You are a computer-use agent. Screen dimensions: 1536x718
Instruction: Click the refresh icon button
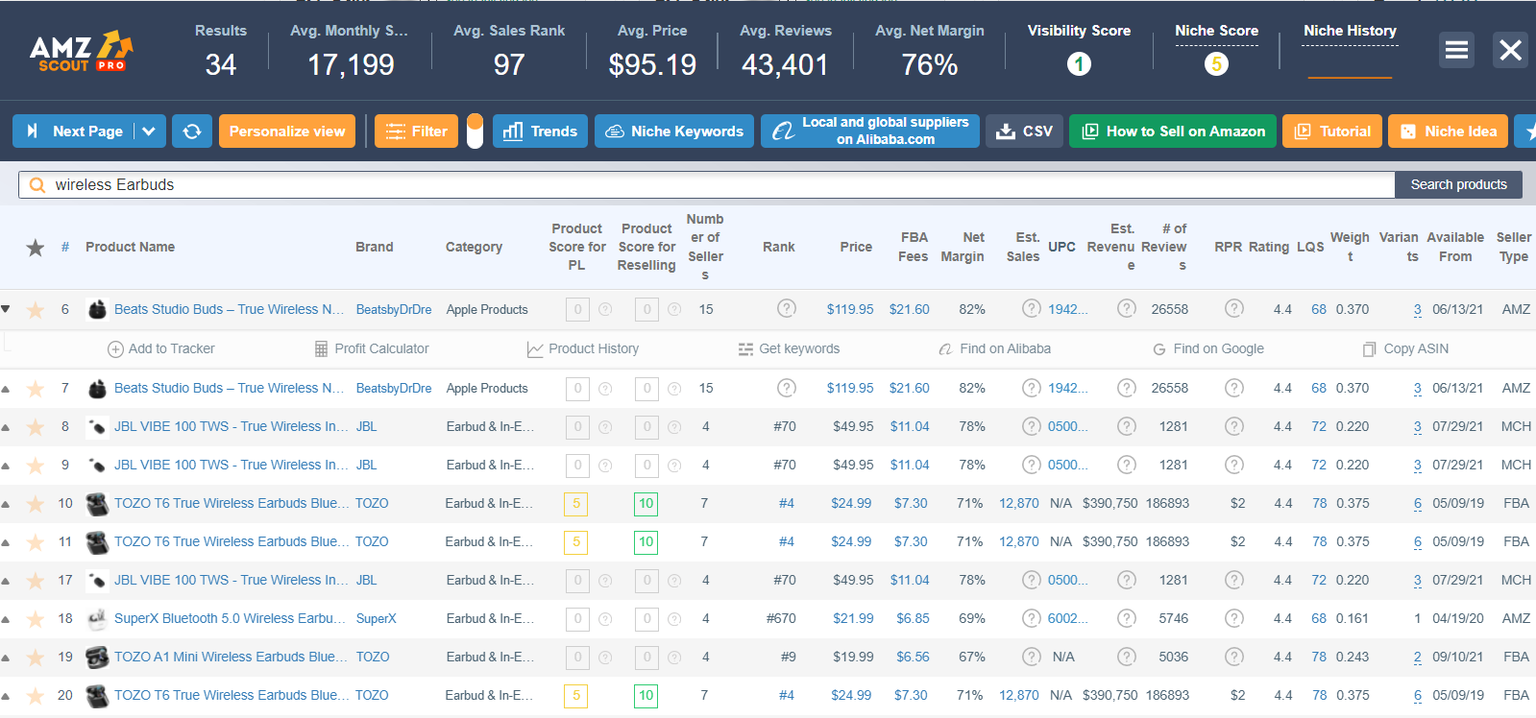click(192, 132)
